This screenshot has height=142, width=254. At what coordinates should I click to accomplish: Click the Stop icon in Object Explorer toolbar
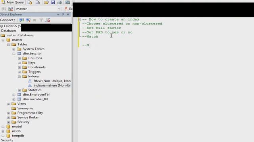(x=35, y=20)
